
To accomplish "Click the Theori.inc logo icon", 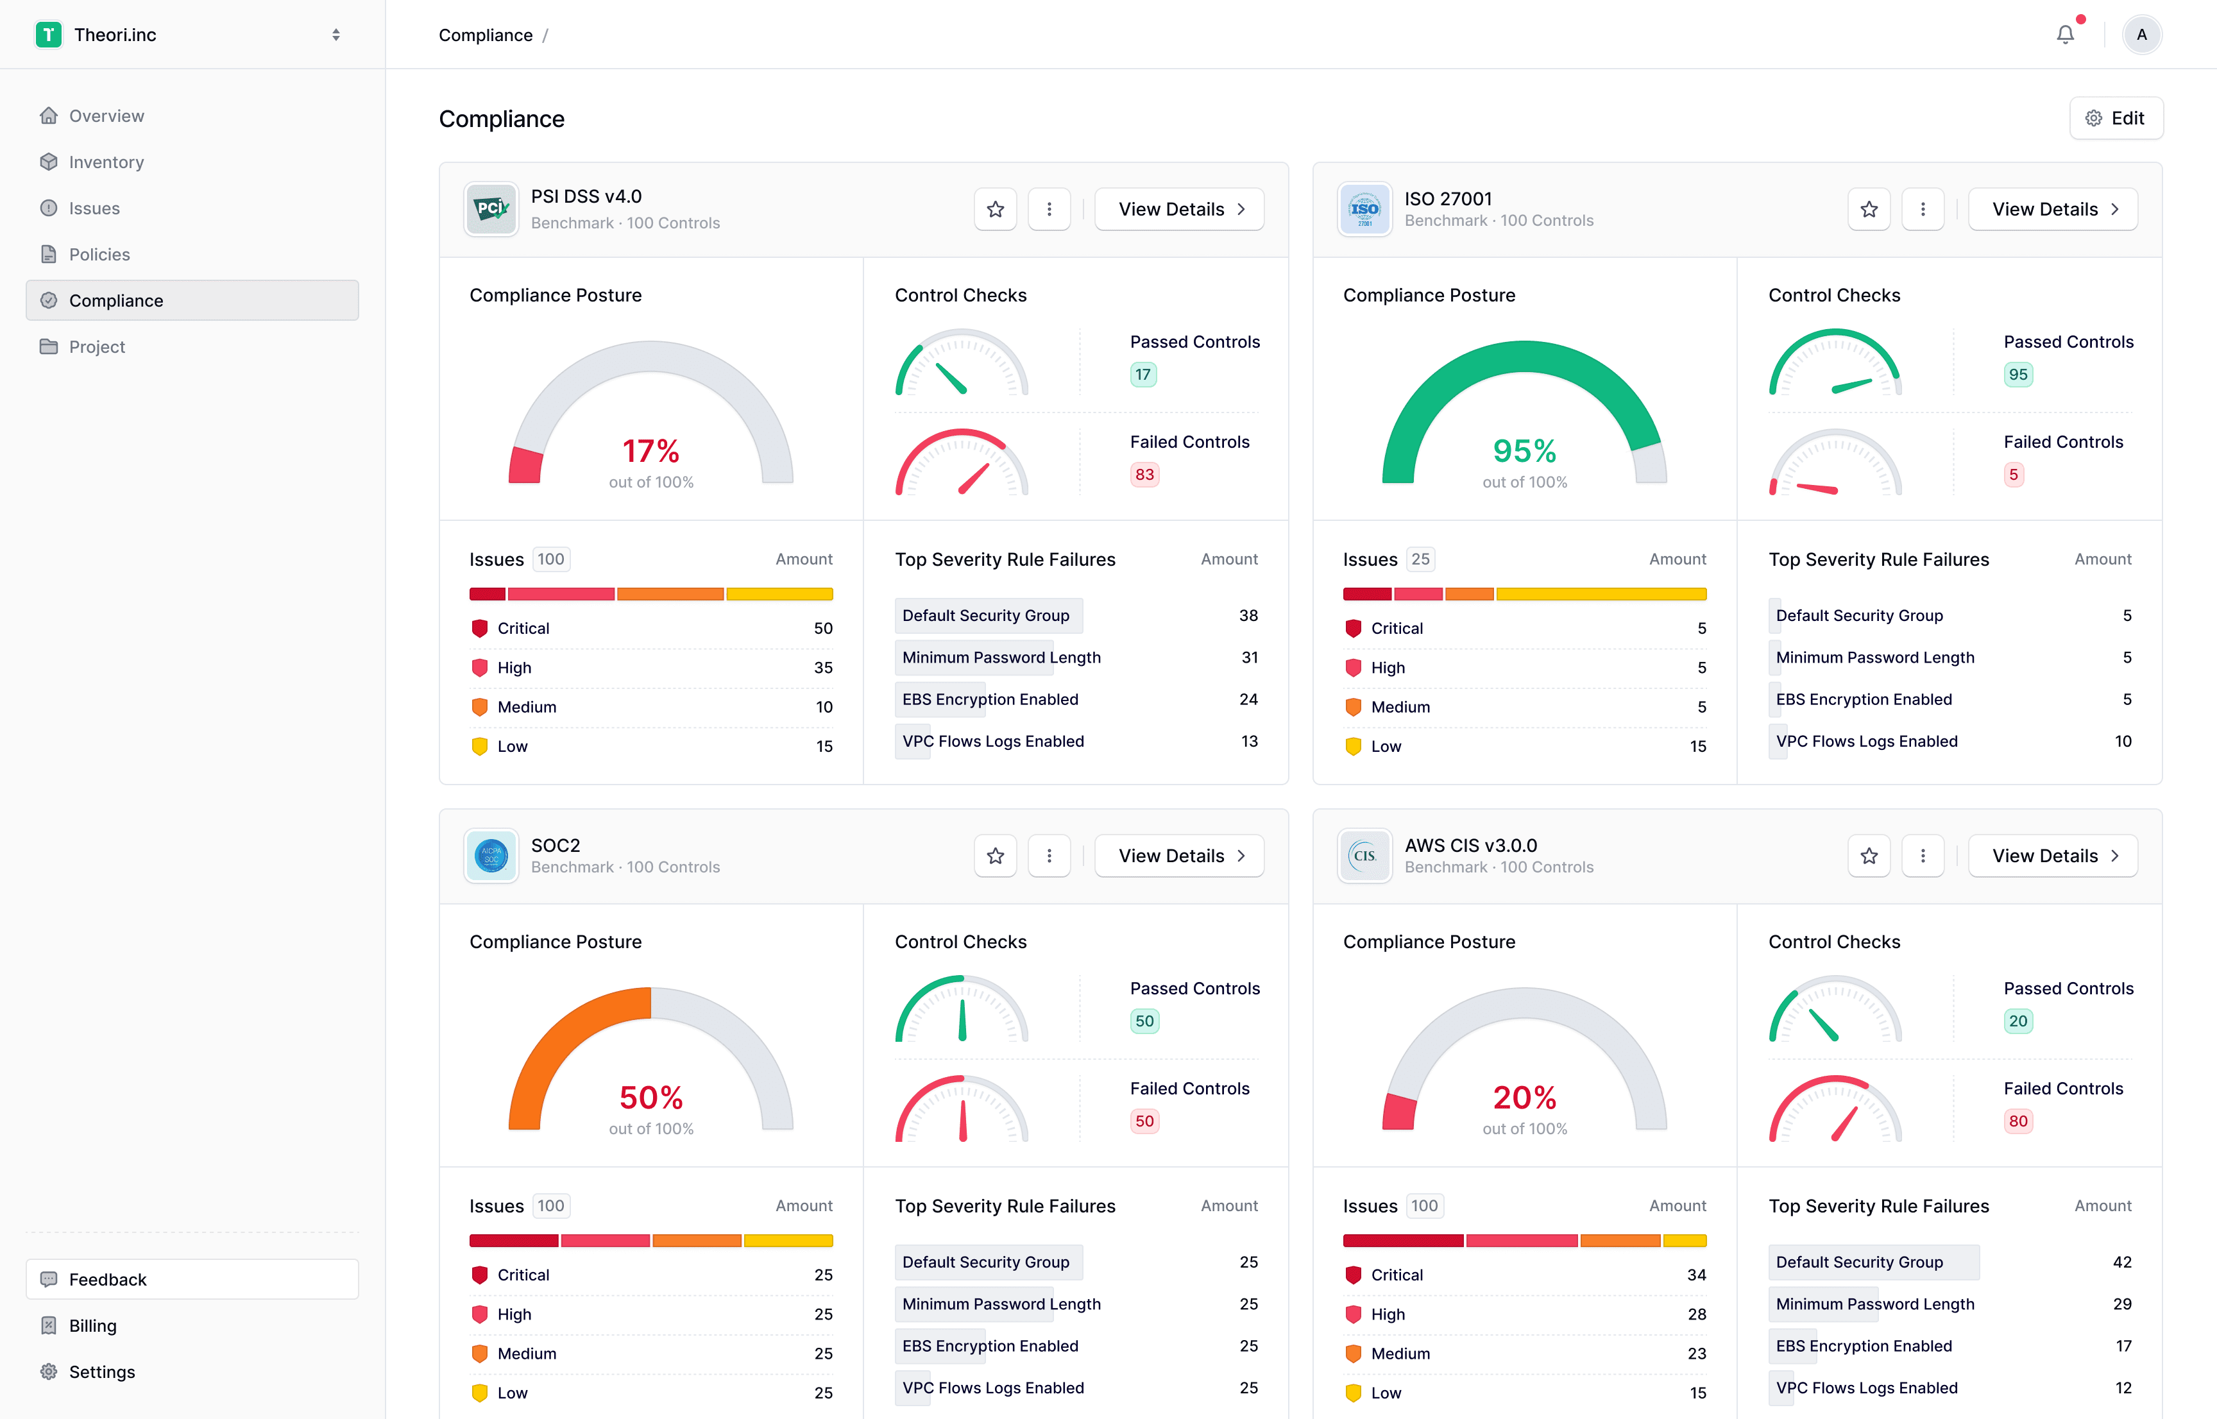I will point(48,35).
